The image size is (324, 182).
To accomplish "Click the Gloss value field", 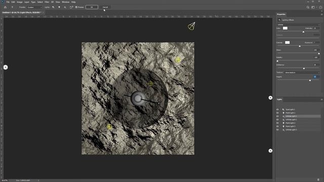I will point(316,50).
